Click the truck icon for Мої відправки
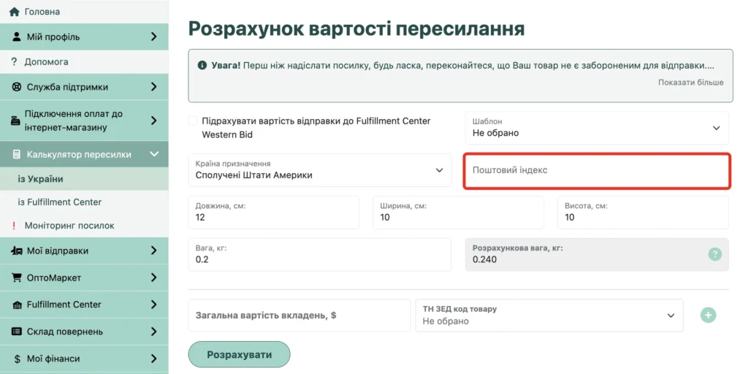Screen dimensions: 748x374 point(17,251)
